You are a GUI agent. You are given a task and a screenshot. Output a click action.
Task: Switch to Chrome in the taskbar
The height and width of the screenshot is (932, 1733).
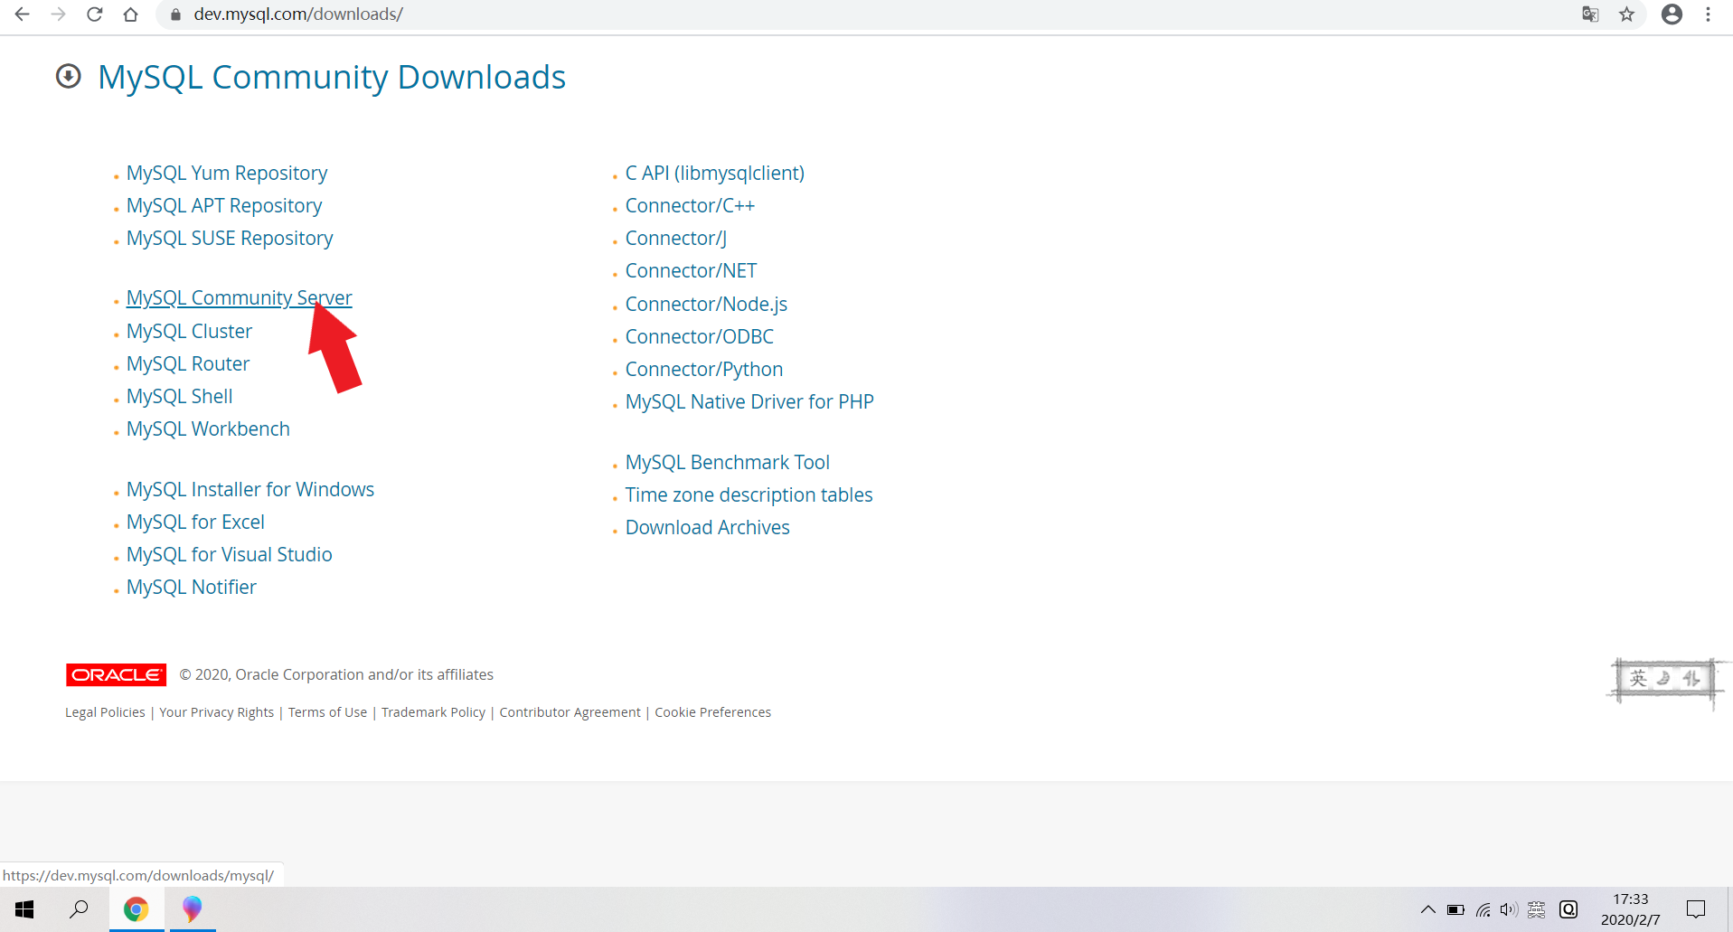[x=137, y=909]
